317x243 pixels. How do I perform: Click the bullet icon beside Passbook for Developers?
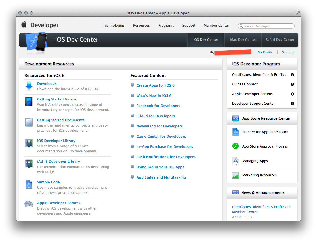132,106
